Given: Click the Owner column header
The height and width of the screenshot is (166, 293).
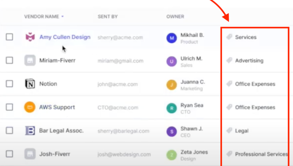Looking at the screenshot, I should click(175, 17).
